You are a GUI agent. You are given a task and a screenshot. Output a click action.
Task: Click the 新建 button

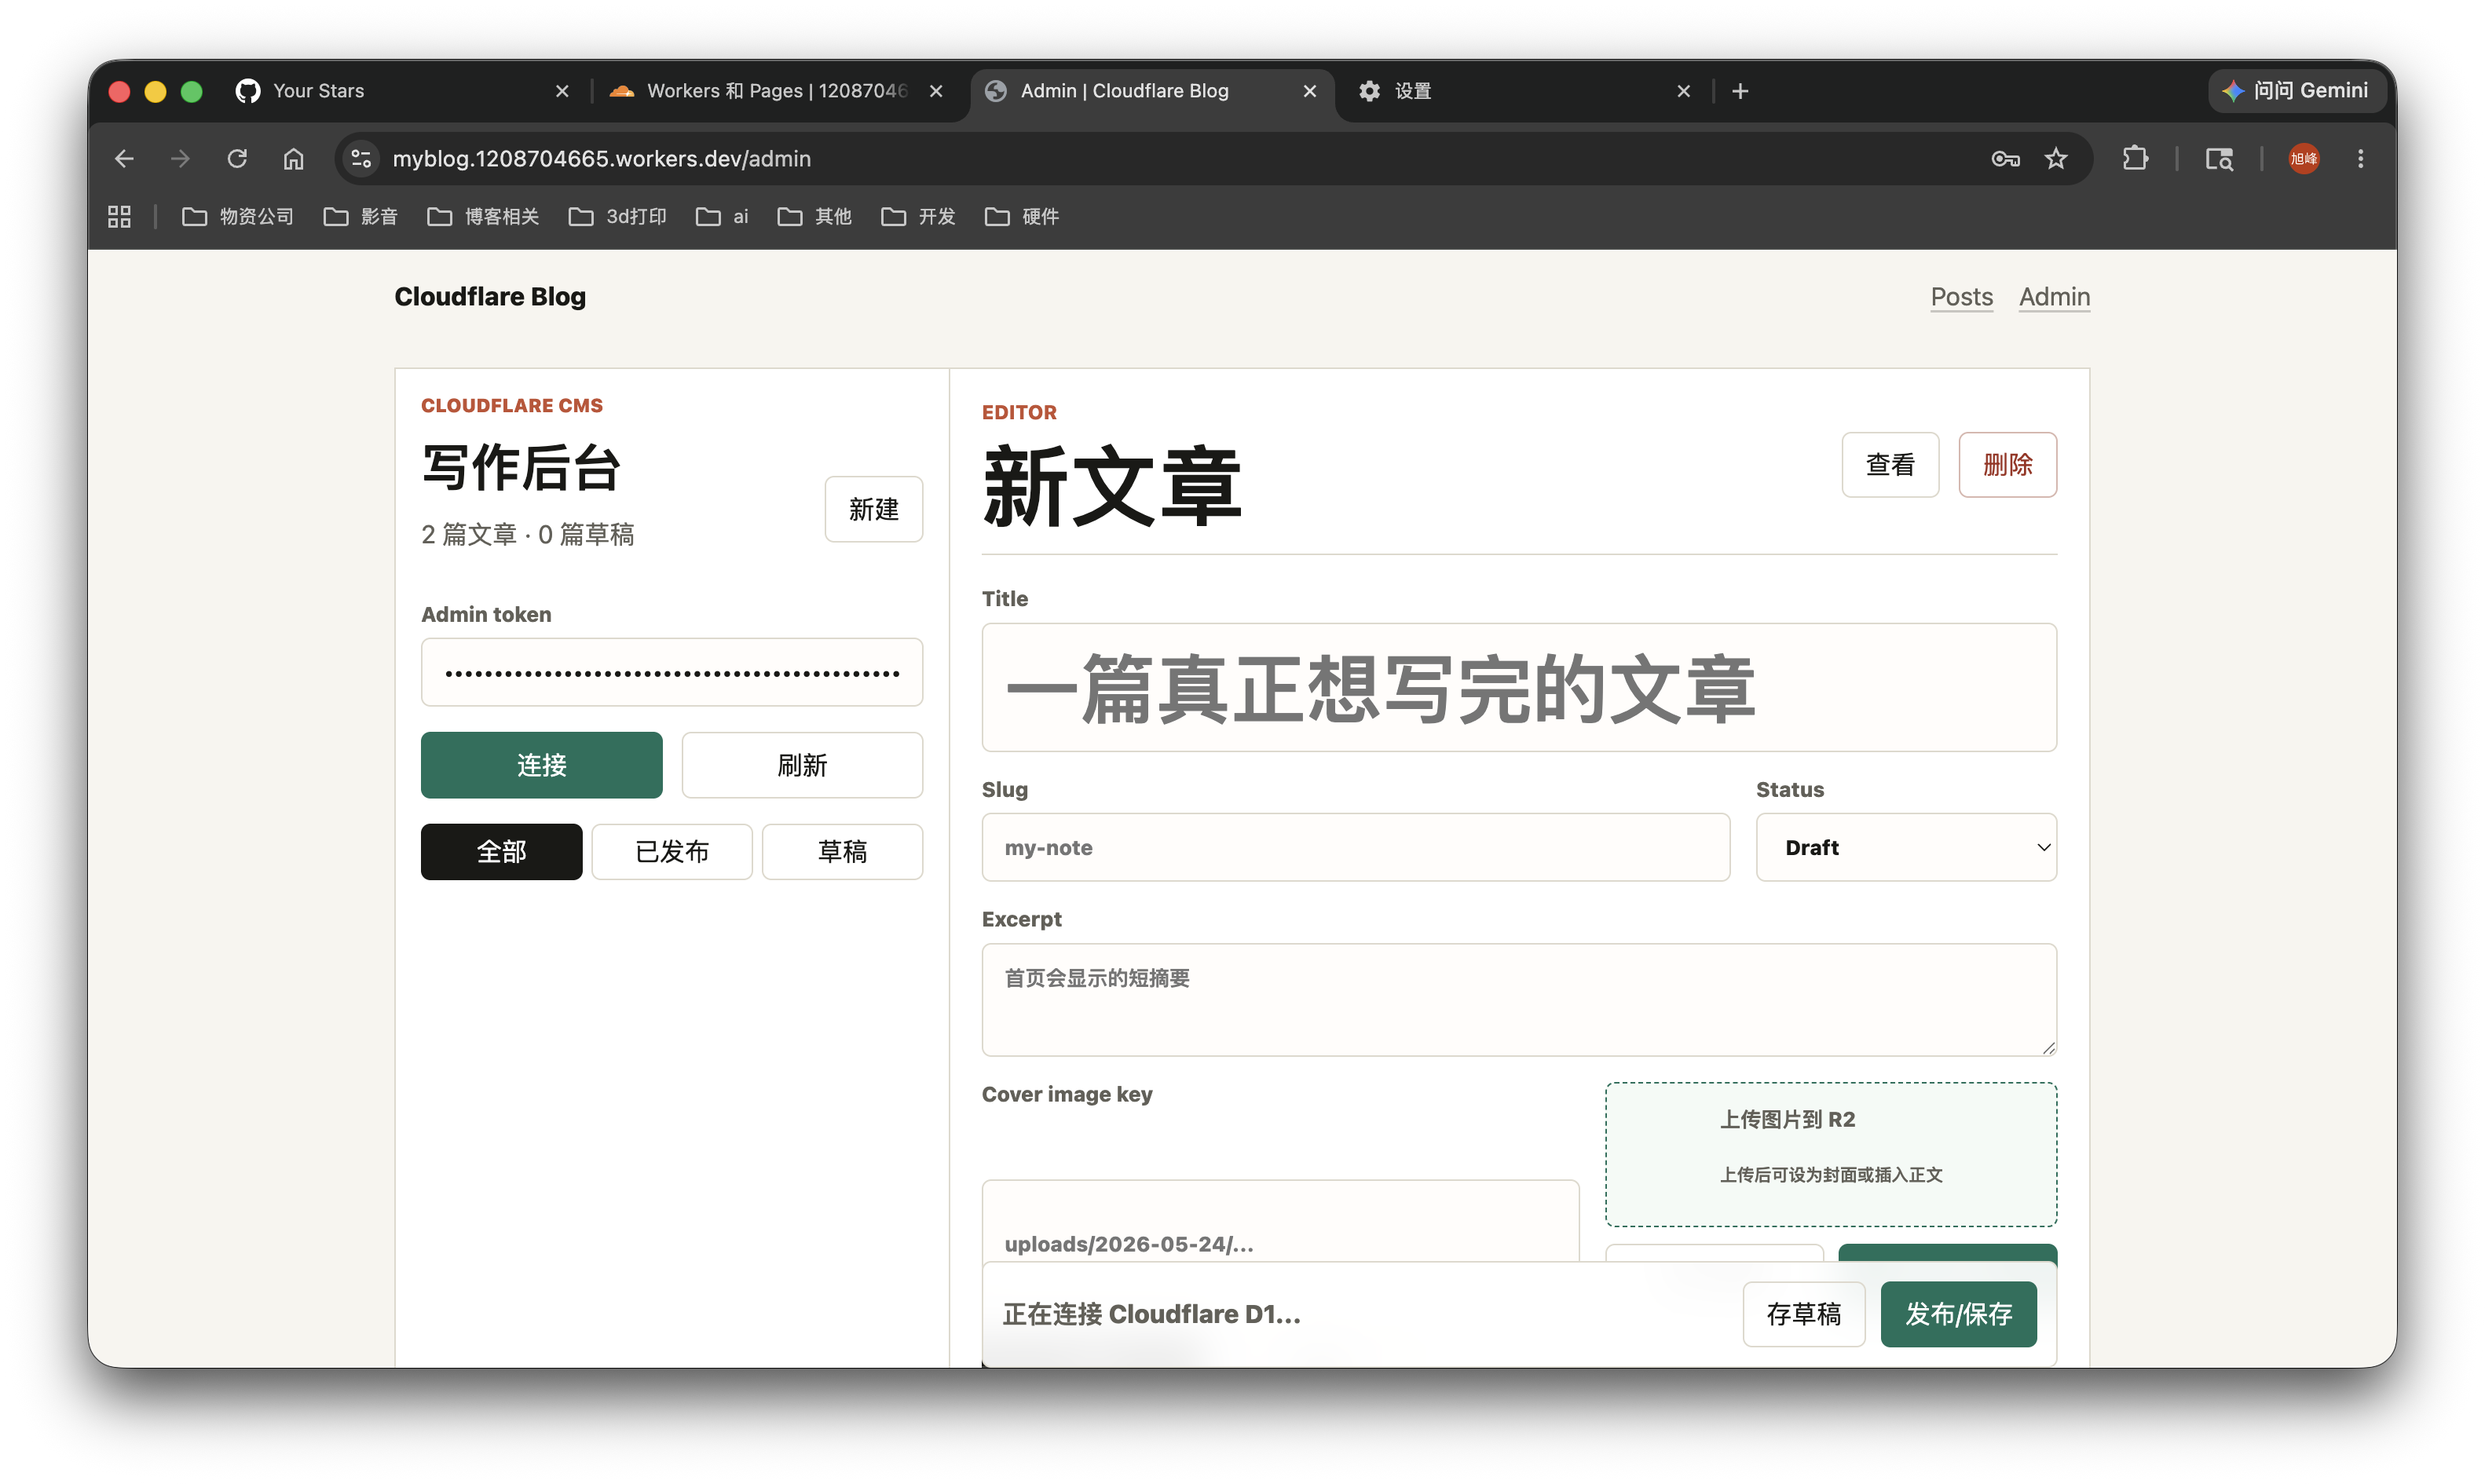[x=874, y=510]
